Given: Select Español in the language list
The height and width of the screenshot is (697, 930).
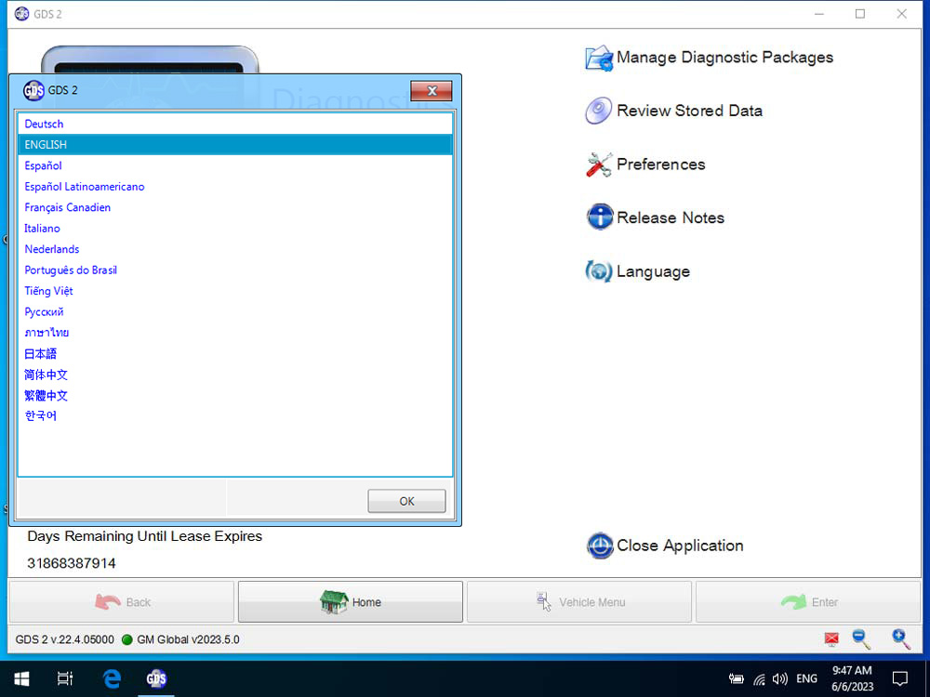Looking at the screenshot, I should click(235, 165).
